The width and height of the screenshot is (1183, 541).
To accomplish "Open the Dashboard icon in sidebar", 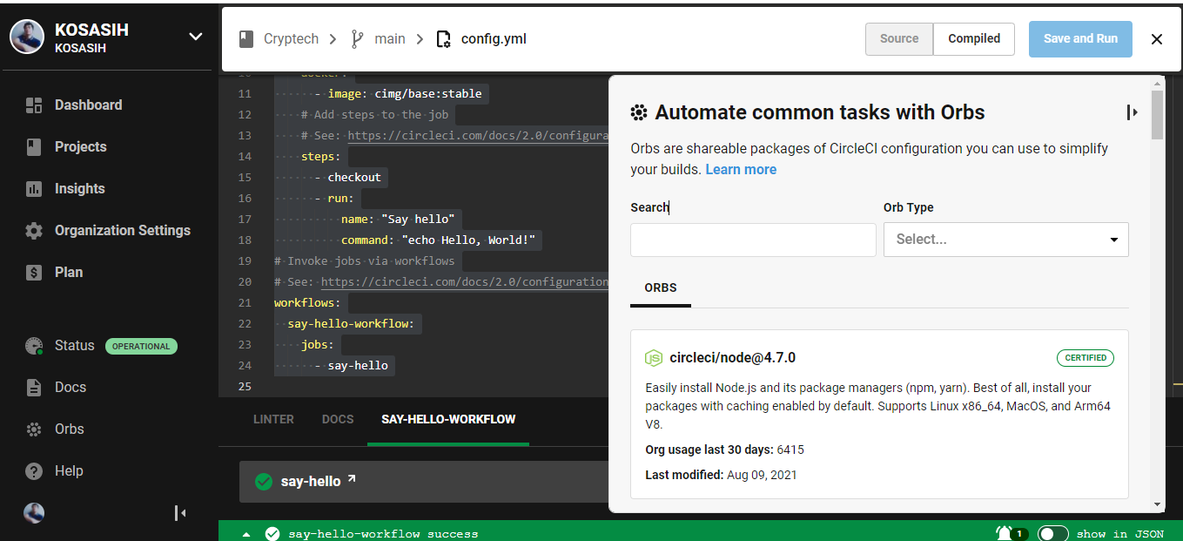I will [x=34, y=105].
